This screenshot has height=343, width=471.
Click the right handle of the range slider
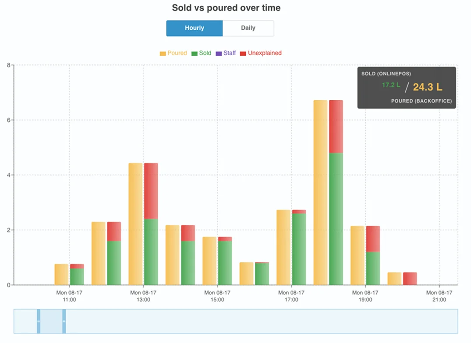coord(64,321)
